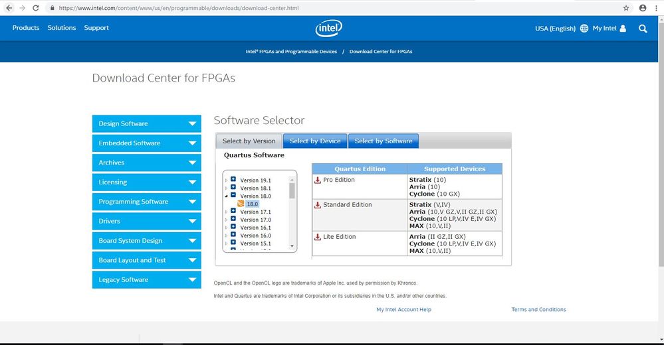Open the Support menu
This screenshot has width=664, height=345.
(96, 28)
